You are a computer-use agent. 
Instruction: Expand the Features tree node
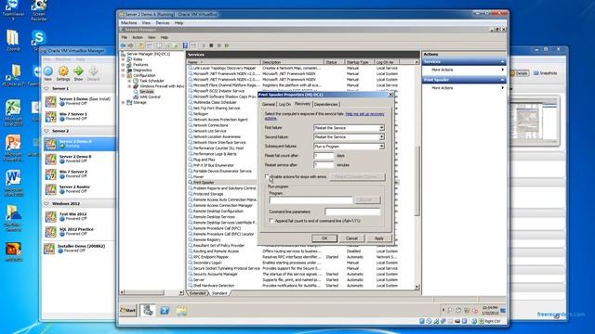(x=123, y=65)
